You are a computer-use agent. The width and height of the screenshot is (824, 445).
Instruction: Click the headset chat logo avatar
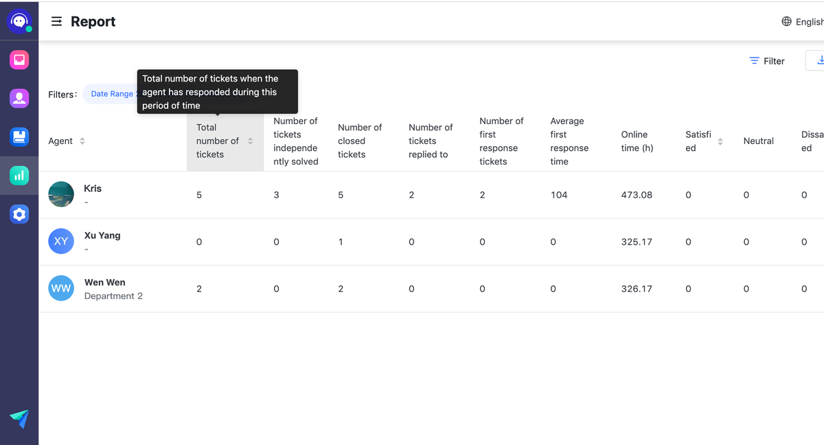click(x=19, y=21)
